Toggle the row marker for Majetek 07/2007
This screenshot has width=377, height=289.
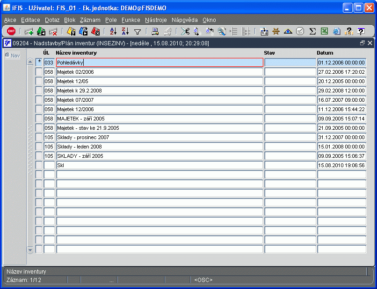(39, 100)
